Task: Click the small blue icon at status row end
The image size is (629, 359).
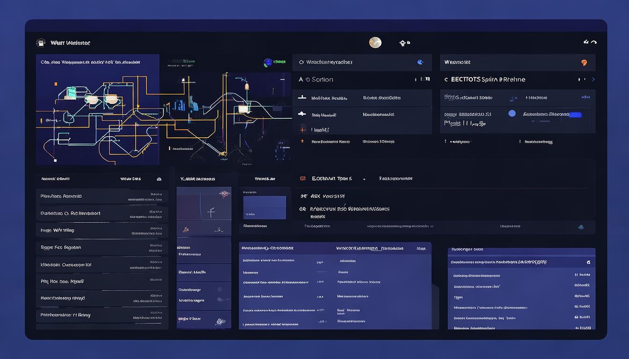Action: [x=581, y=227]
